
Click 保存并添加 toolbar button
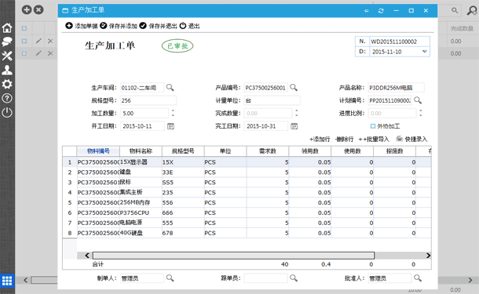click(119, 26)
